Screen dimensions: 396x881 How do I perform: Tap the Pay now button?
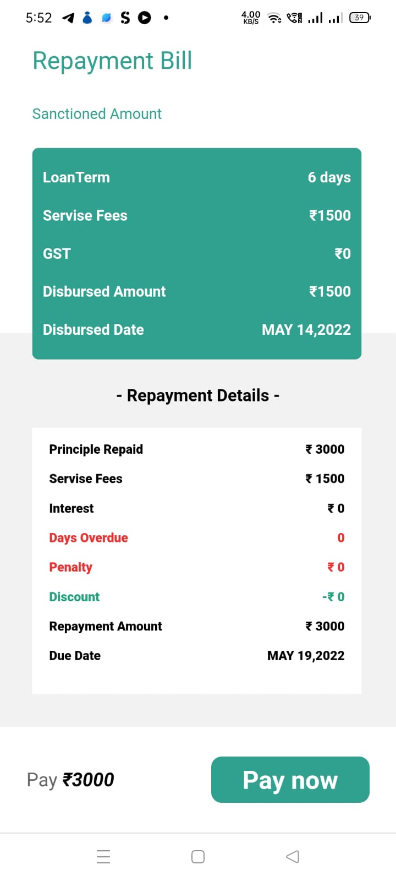pos(290,780)
